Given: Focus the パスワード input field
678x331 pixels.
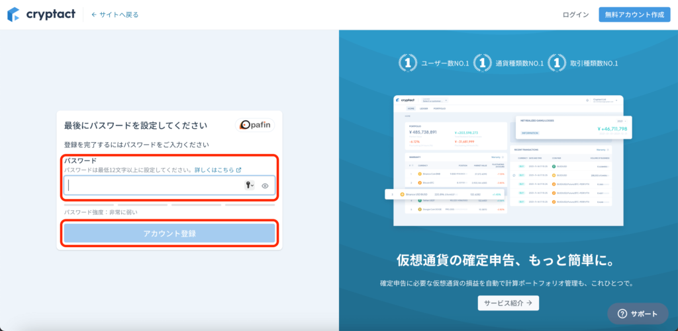Looking at the screenshot, I should click(x=169, y=186).
